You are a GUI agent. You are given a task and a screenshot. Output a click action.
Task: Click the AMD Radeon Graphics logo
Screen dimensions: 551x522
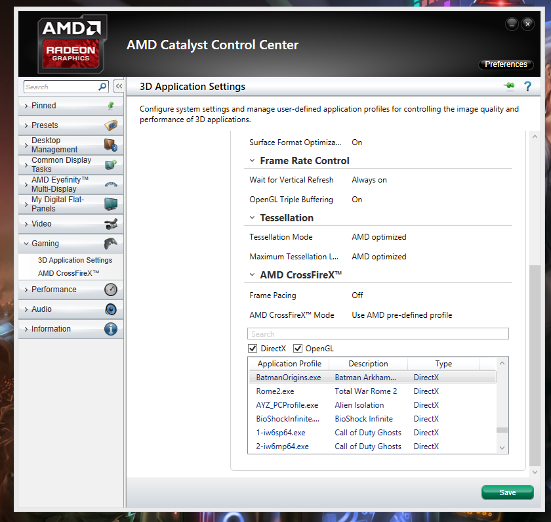tap(72, 44)
